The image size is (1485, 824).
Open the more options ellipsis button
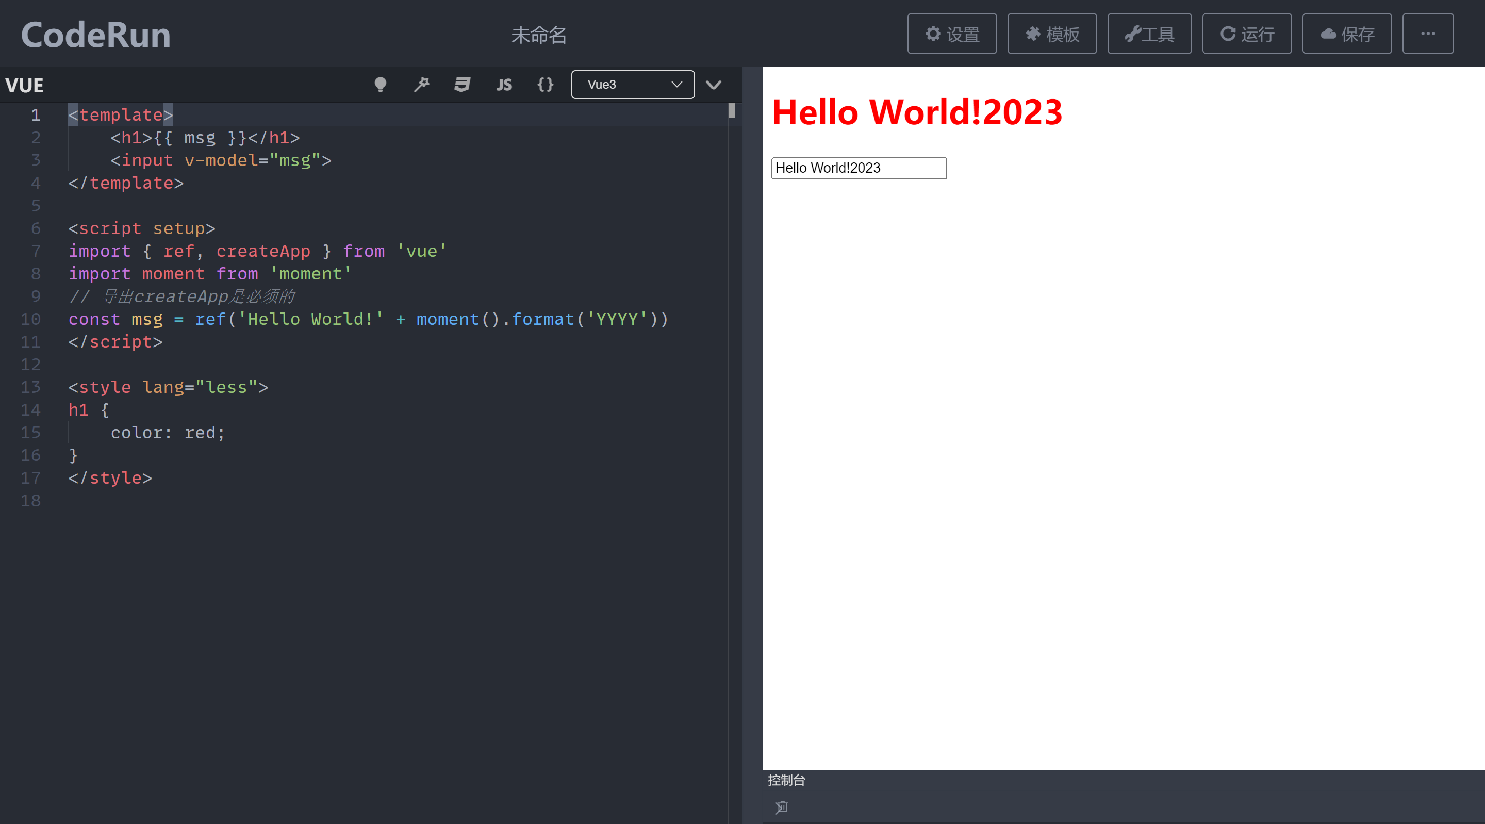pyautogui.click(x=1427, y=34)
